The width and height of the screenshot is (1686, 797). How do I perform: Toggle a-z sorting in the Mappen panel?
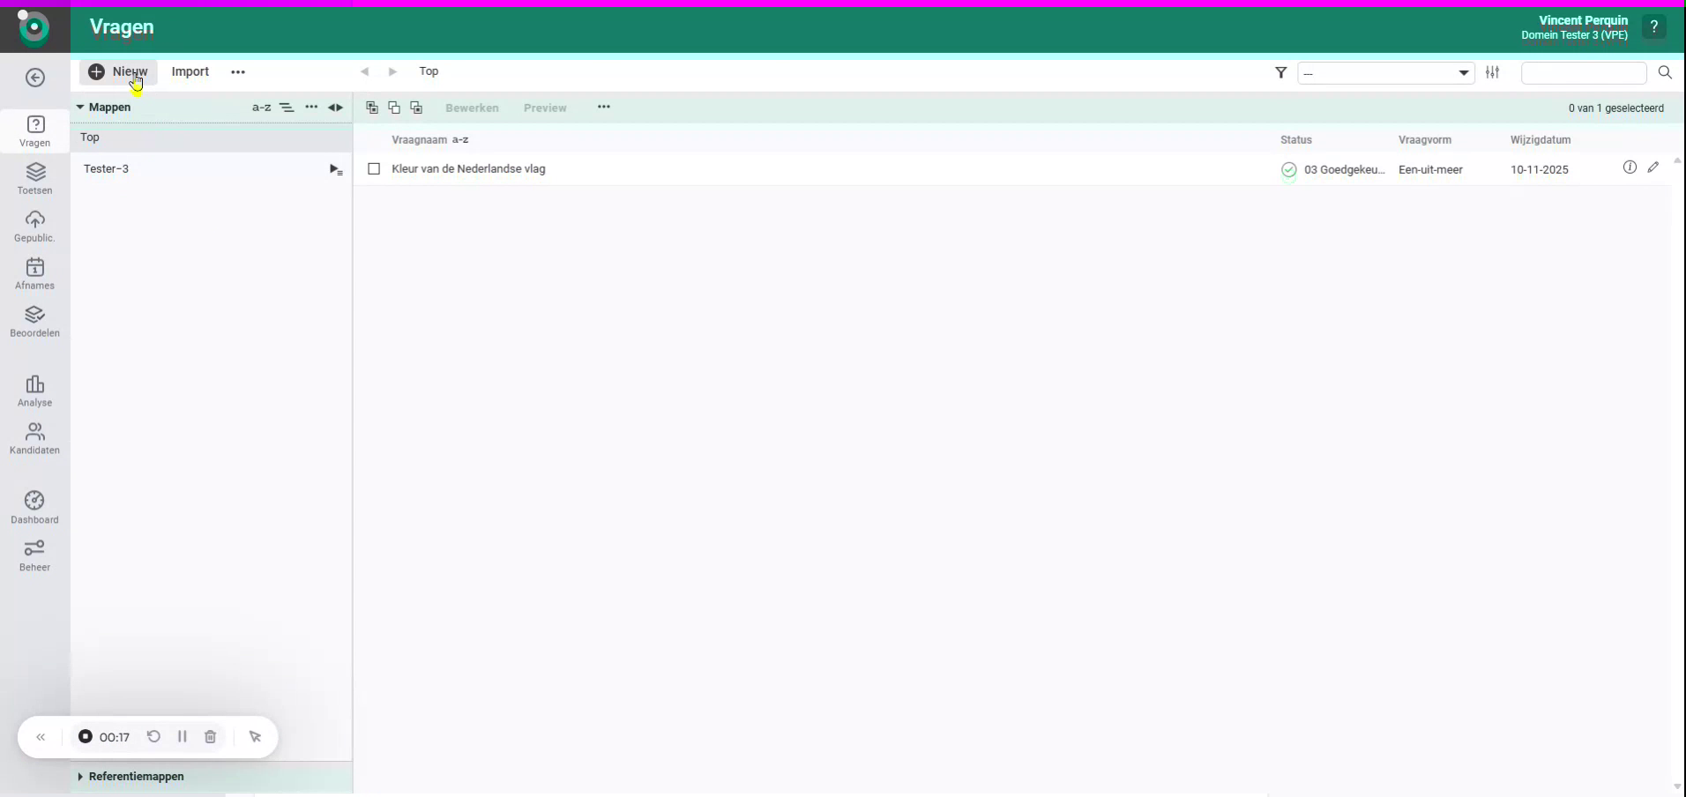[260, 108]
